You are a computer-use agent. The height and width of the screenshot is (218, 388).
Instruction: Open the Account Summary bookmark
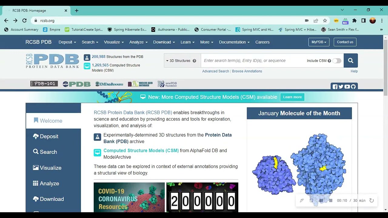[x=21, y=30]
